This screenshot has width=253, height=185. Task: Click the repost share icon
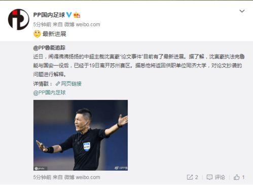(x=190, y=177)
